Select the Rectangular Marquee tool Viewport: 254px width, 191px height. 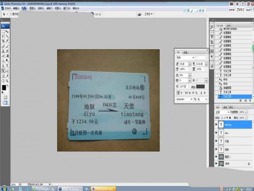click(3, 32)
